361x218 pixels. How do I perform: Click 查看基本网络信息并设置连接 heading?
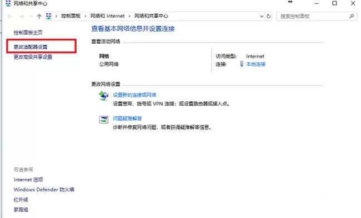[133, 29]
